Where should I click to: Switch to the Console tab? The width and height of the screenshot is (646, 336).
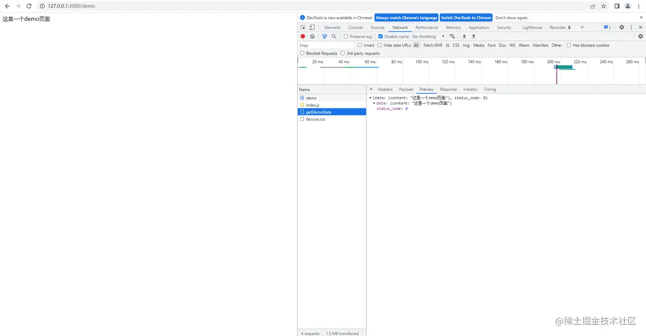coord(355,27)
